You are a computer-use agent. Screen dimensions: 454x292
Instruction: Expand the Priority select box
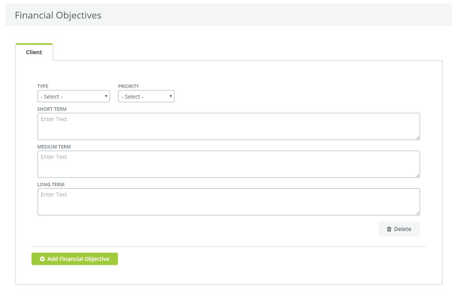click(x=146, y=97)
